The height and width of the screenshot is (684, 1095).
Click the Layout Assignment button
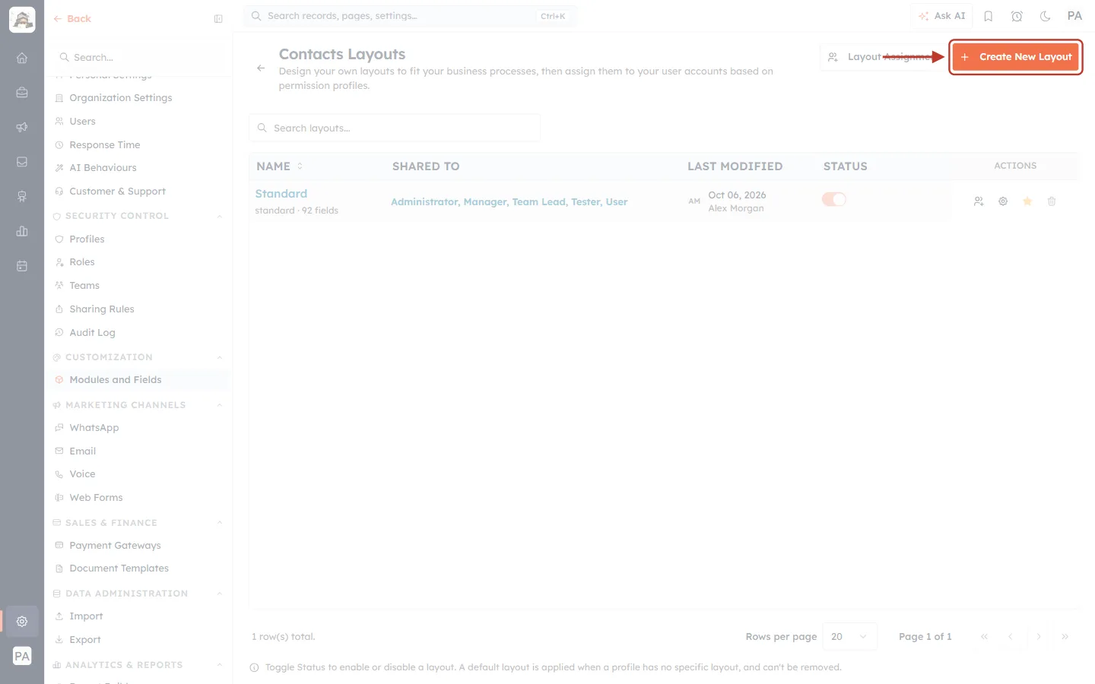click(882, 57)
